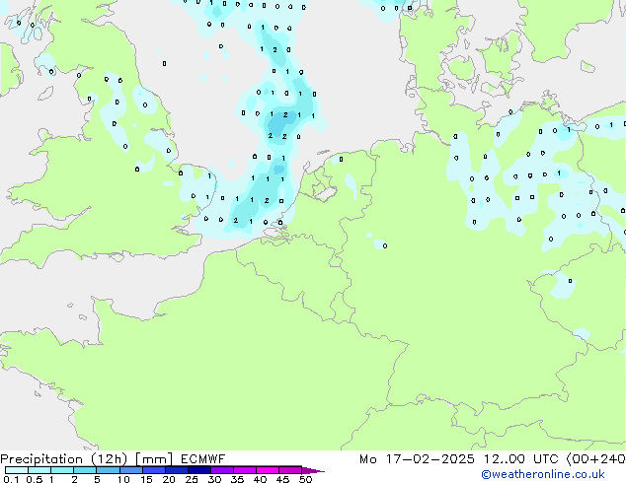Click the 10–15 mm legend color swatch
Screen dimensions: 626x483
130,470
